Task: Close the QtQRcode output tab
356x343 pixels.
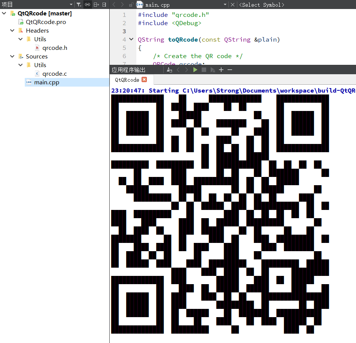Action: (144, 79)
